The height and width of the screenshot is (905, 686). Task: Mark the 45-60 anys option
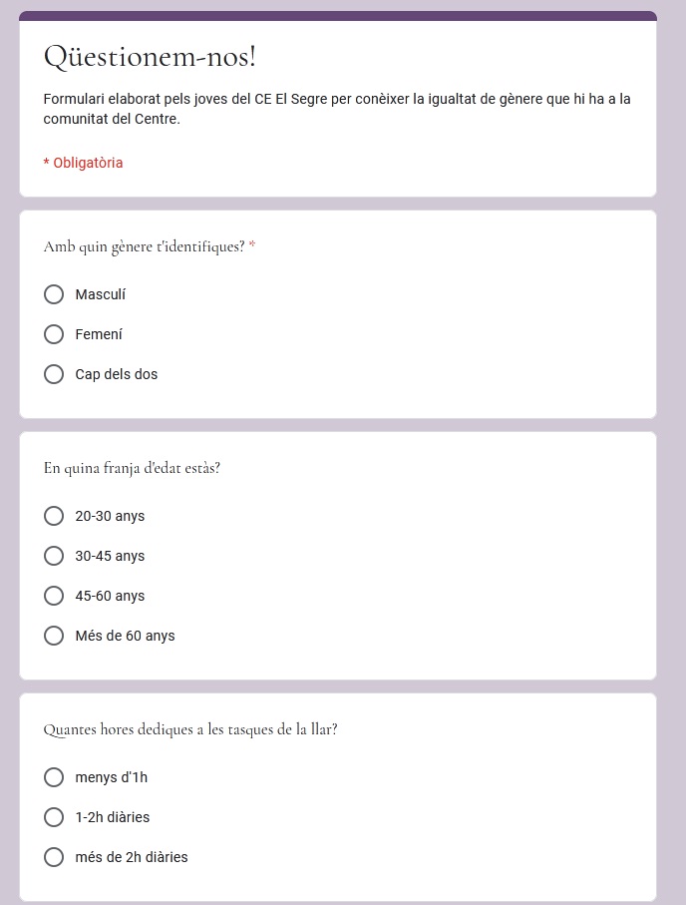click(54, 597)
